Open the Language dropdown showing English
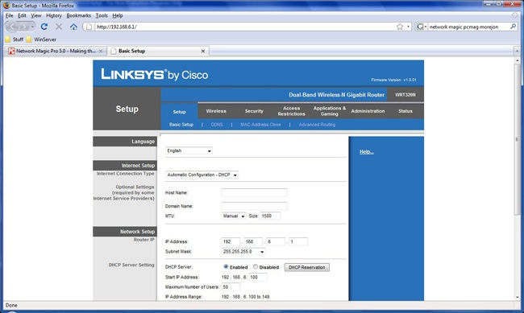 189,150
